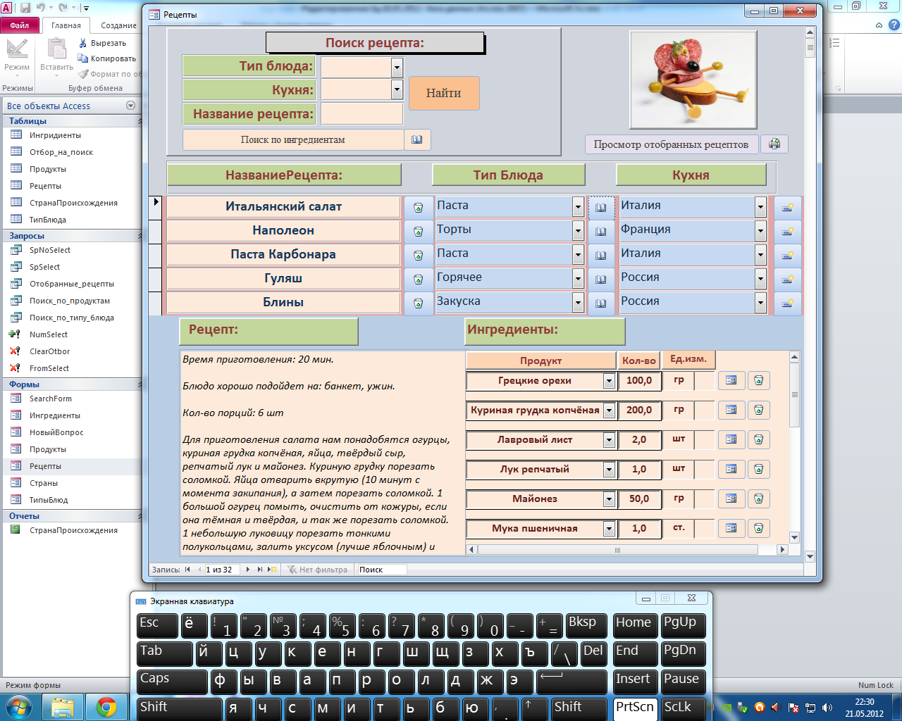Select the Паста Карбонара record row selector
Image resolution: width=902 pixels, height=721 pixels.
click(156, 255)
